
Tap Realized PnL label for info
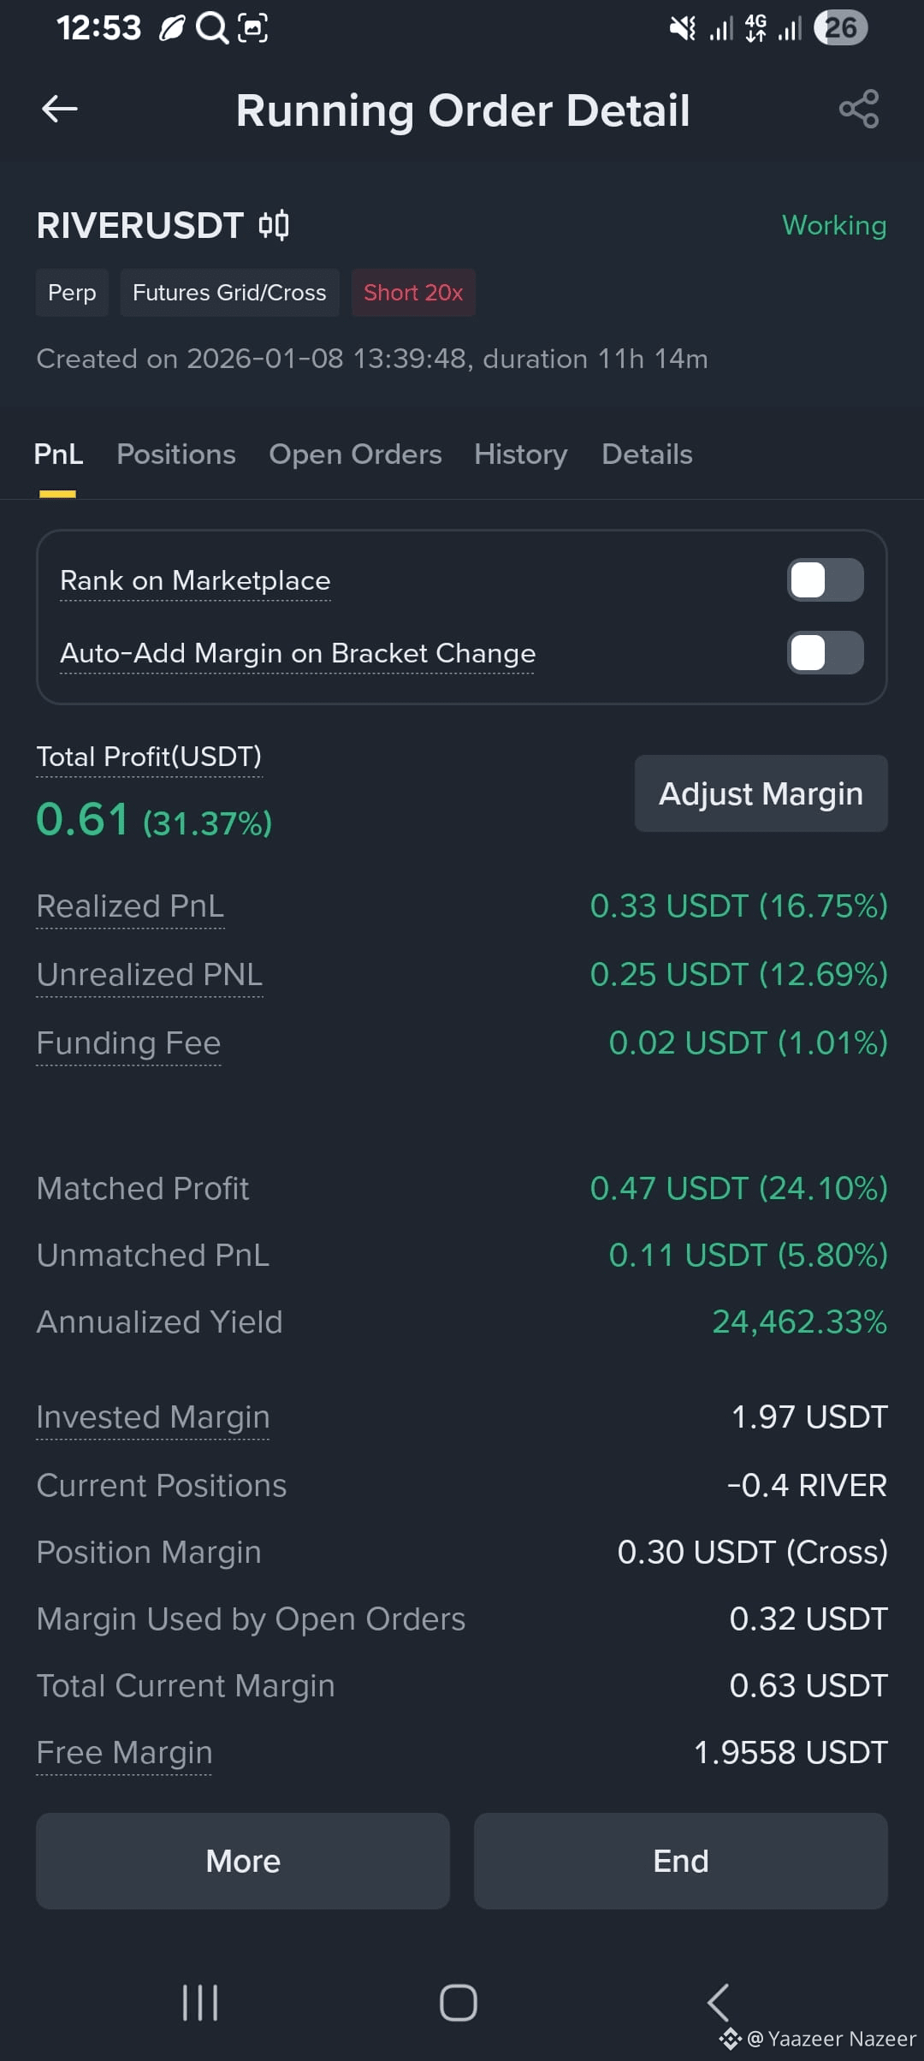[x=130, y=906]
